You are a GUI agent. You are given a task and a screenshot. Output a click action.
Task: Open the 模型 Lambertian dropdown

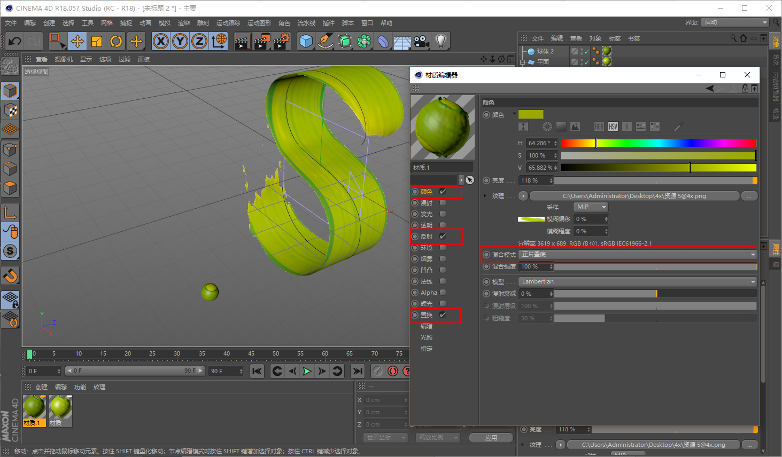click(638, 282)
